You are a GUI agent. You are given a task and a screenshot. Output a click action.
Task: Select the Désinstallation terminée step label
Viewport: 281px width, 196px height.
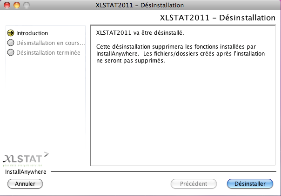48,53
